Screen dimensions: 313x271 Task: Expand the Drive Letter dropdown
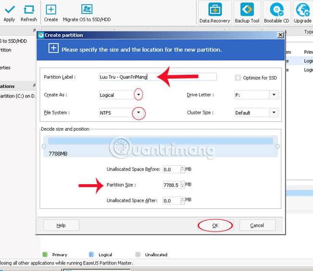[x=274, y=95]
